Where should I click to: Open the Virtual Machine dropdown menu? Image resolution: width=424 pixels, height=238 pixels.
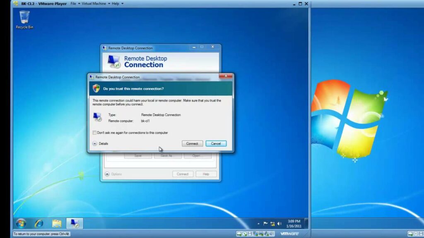click(x=96, y=4)
